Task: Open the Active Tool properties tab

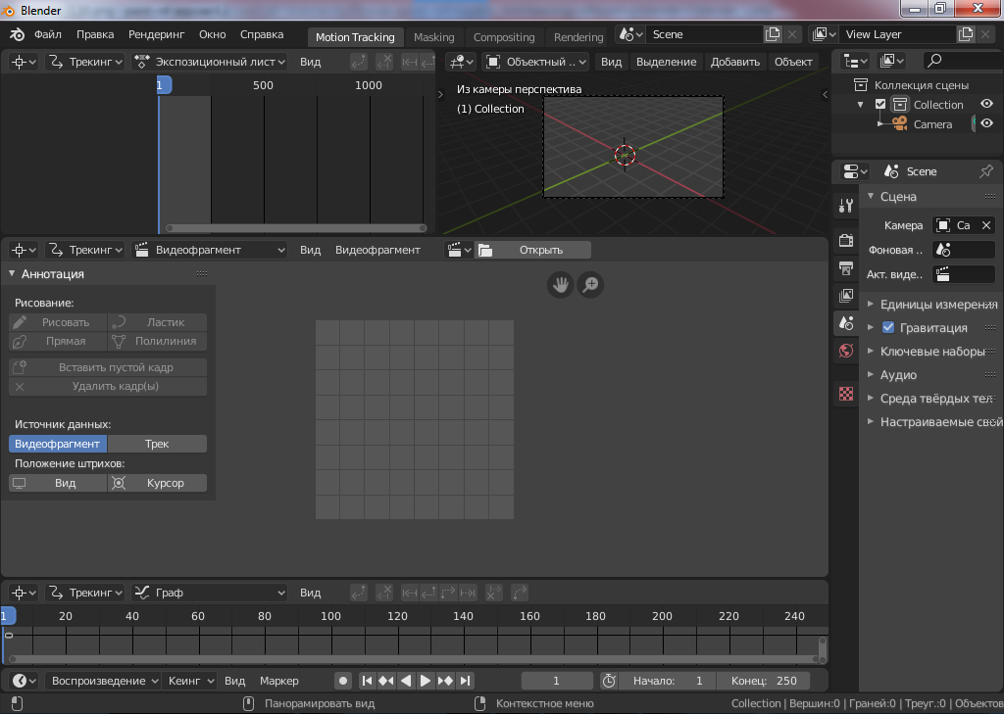Action: coord(845,207)
